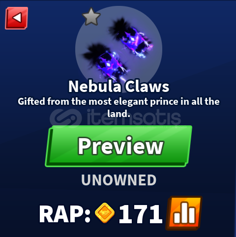
Task: Select the Nebula Claws circular item thumbnail
Action: pyautogui.click(x=118, y=49)
